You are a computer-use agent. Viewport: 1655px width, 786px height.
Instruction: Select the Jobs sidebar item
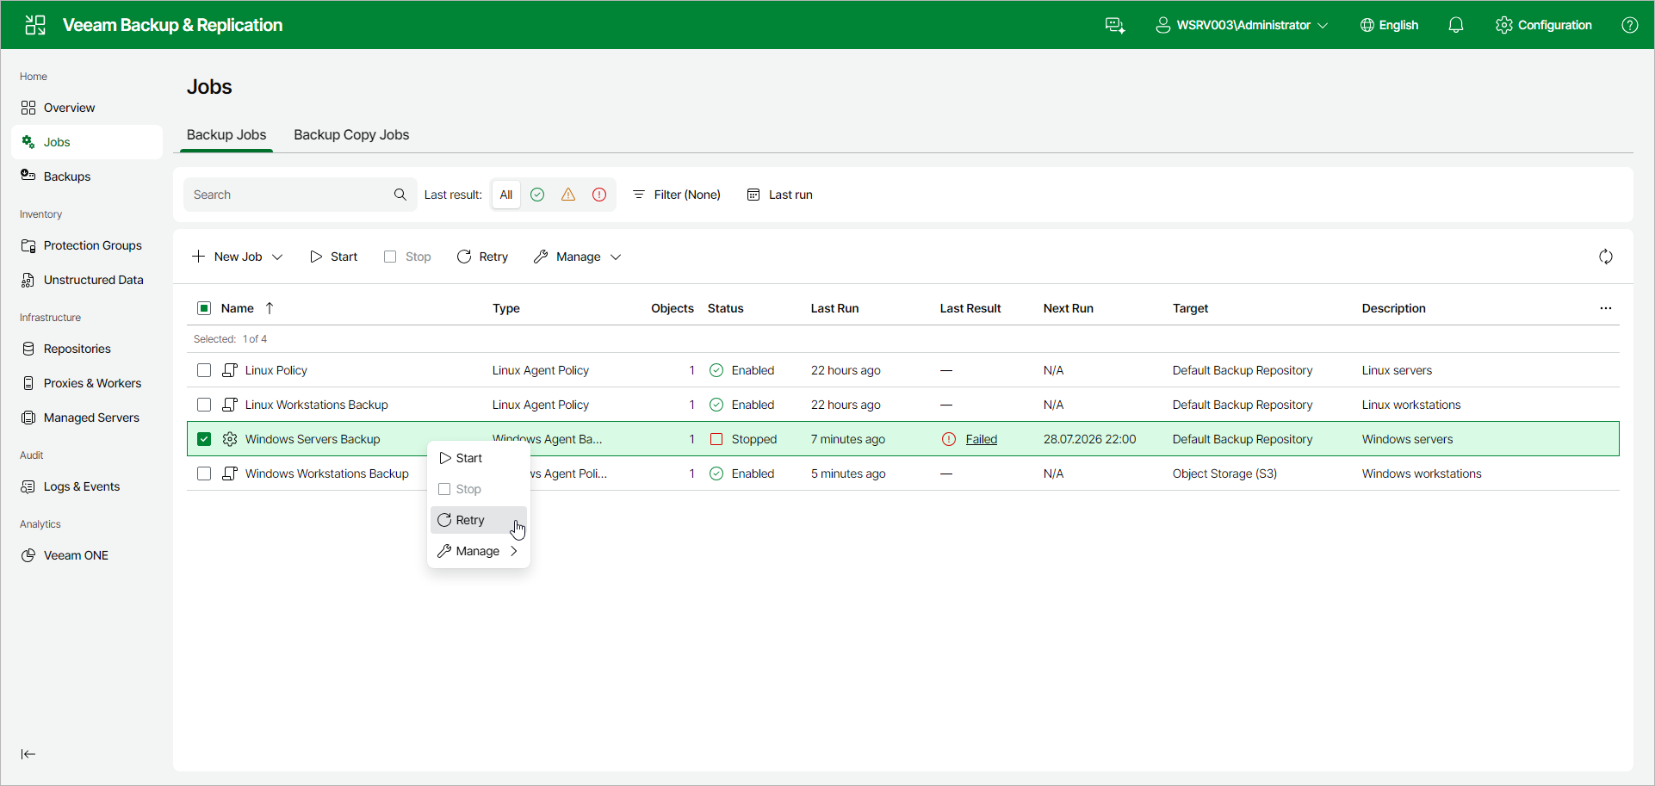click(87, 142)
